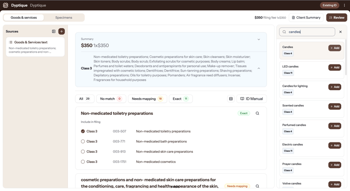Viewport: 350px width, 191px height.
Task: Select Non-medicated skin care preparations radio
Action: (x=83, y=151)
